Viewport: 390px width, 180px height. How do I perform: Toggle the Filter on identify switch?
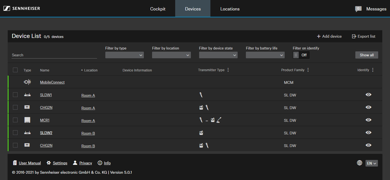point(301,55)
